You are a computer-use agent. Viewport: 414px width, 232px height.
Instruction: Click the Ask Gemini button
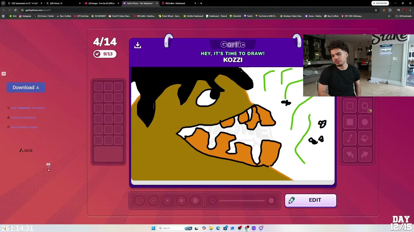[380, 3]
